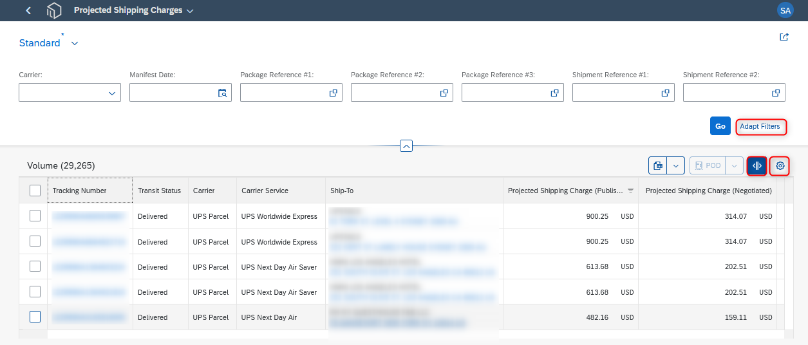Open value help for Shipment Reference #1
This screenshot has height=345, width=808.
click(x=665, y=93)
